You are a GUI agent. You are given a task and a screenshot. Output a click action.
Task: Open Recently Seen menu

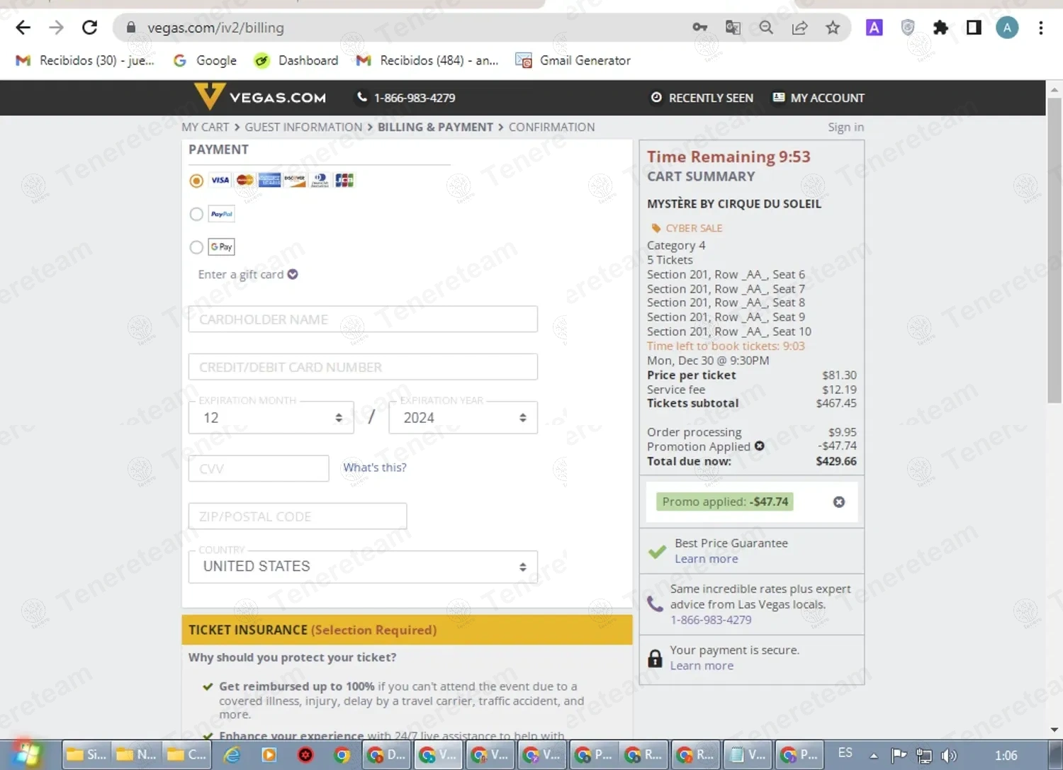click(x=702, y=98)
